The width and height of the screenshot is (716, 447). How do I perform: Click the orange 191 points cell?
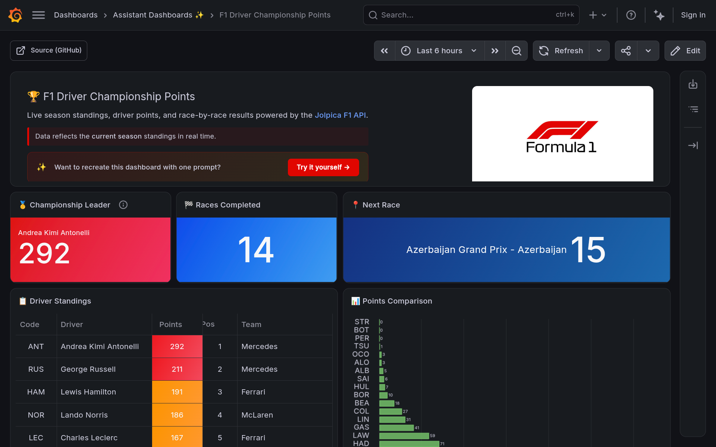tap(177, 392)
